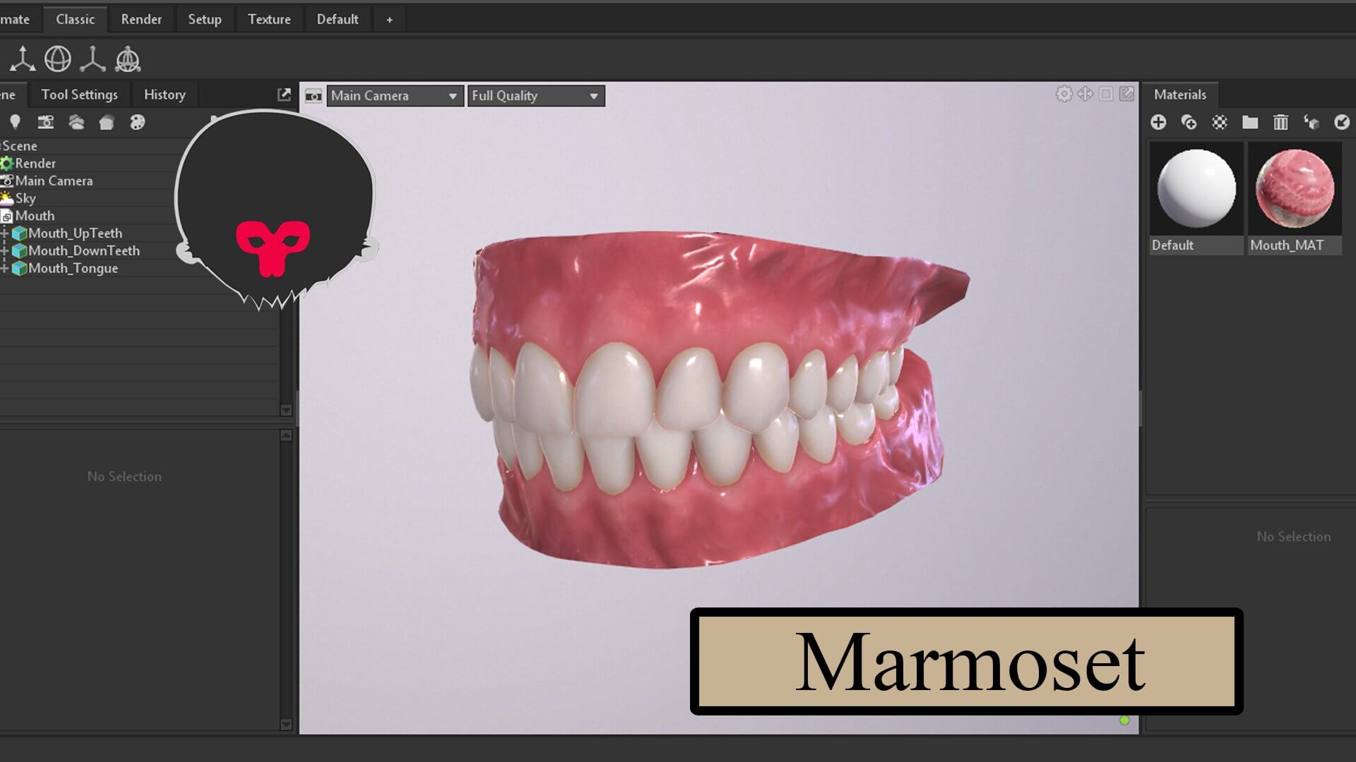Toggle viewport split view icon
The width and height of the screenshot is (1356, 762).
1085,94
